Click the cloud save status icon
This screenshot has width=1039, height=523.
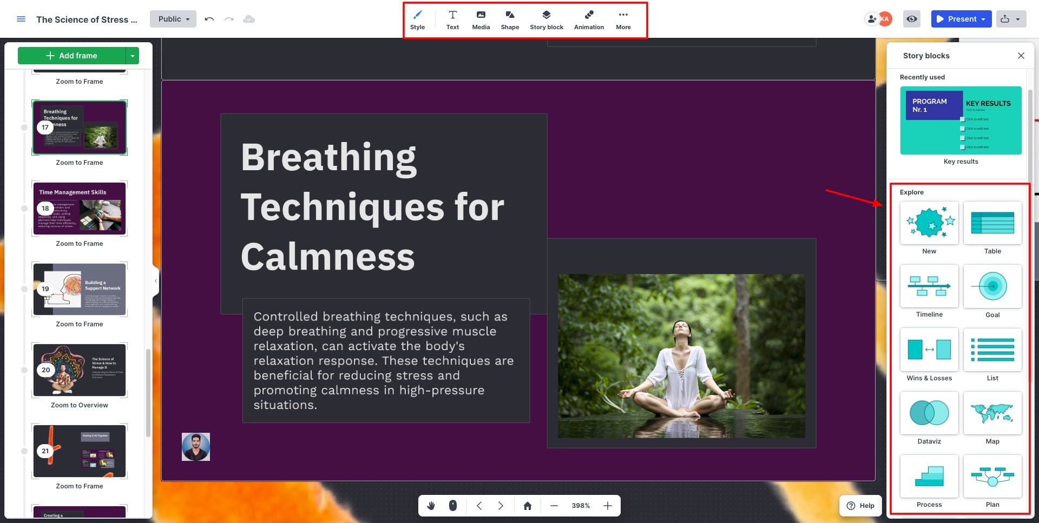point(249,19)
